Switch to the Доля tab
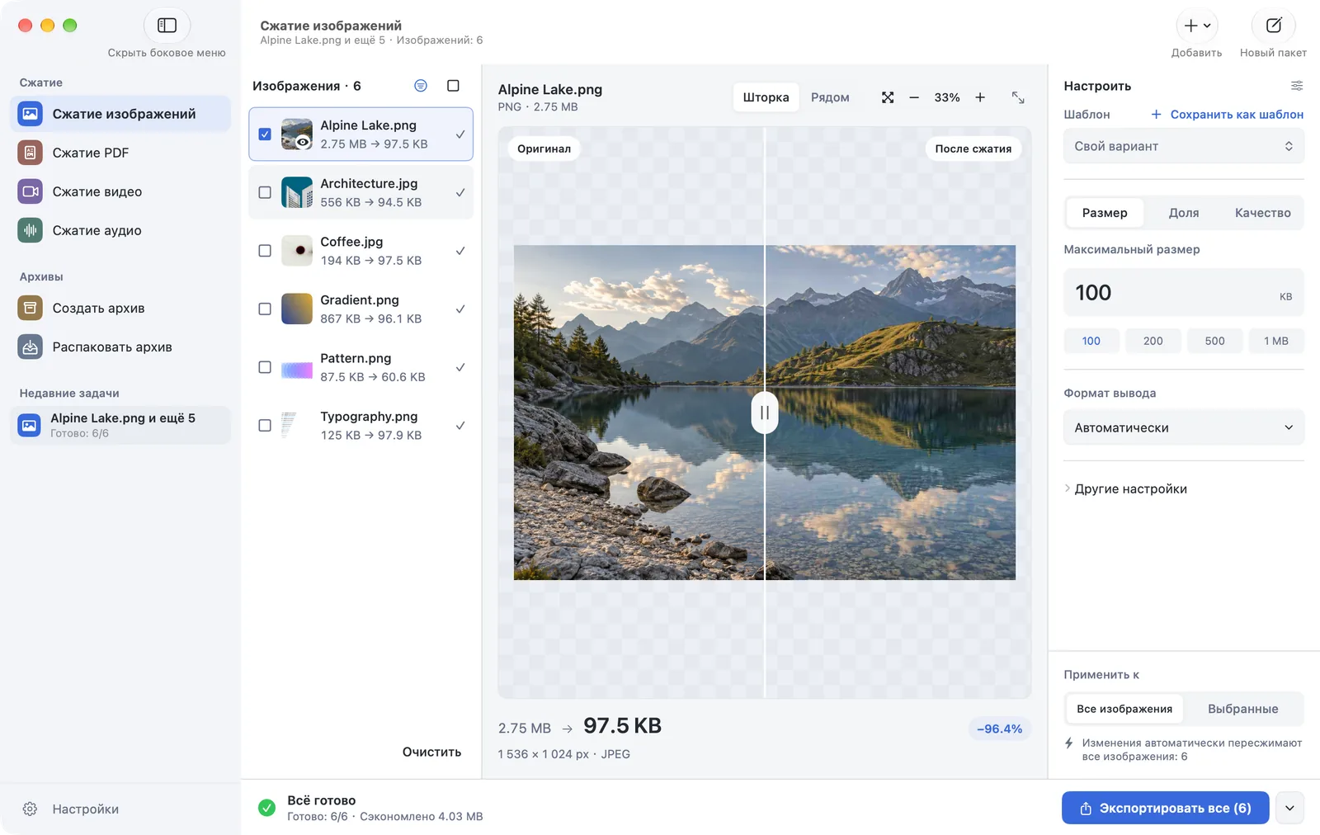1320x835 pixels. pyautogui.click(x=1184, y=213)
